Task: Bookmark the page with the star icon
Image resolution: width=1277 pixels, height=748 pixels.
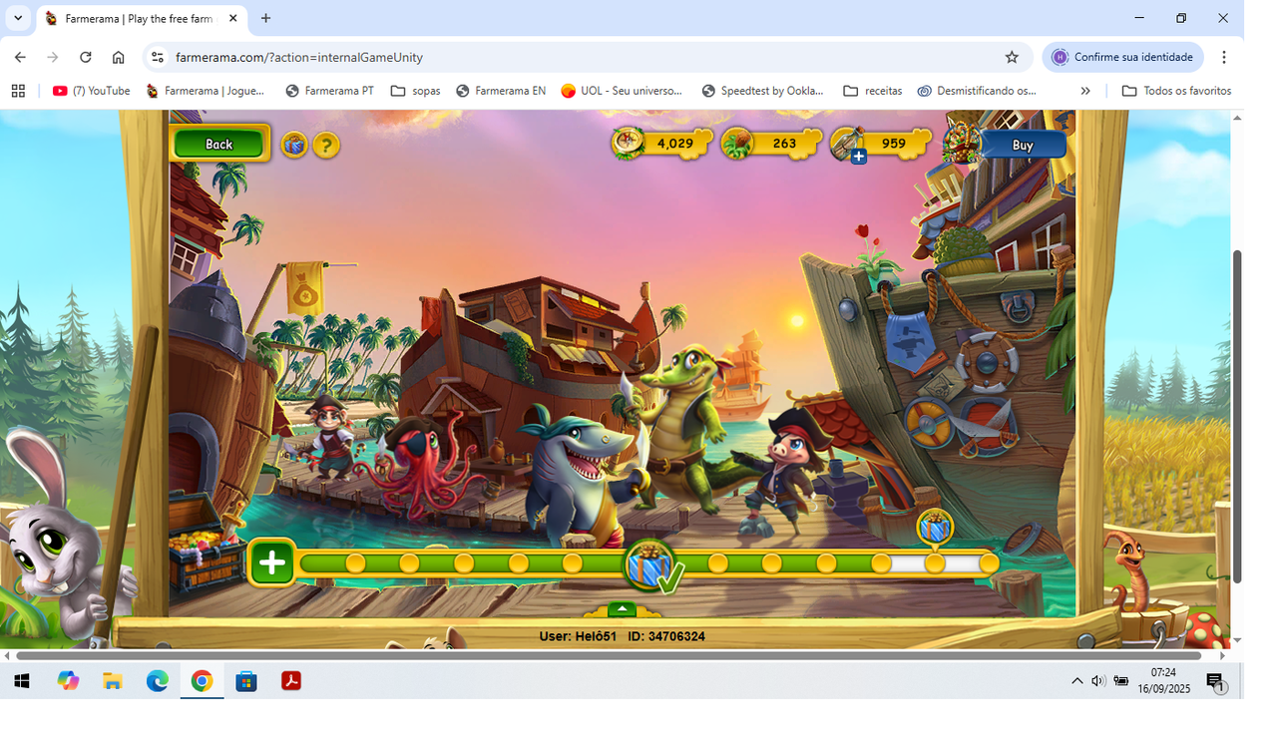Action: pos(1012,57)
